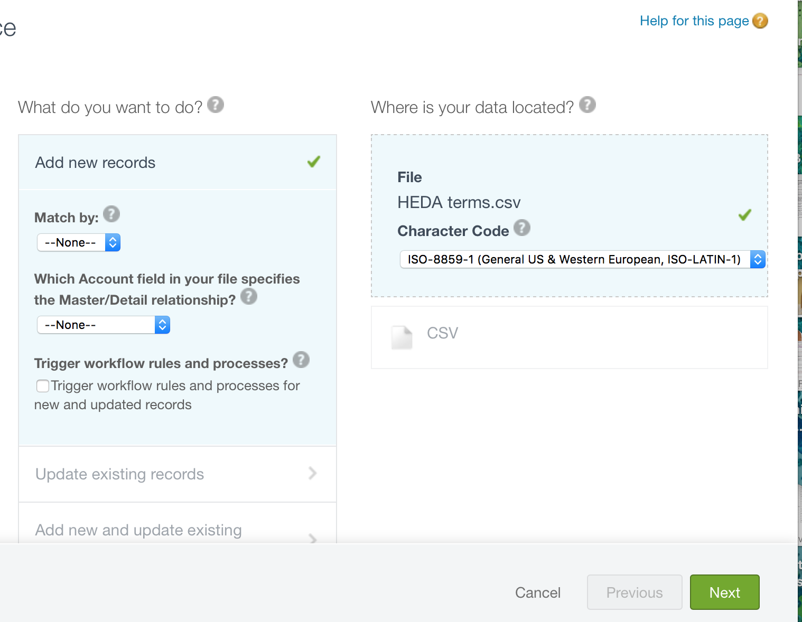Click the Cancel button

(538, 592)
